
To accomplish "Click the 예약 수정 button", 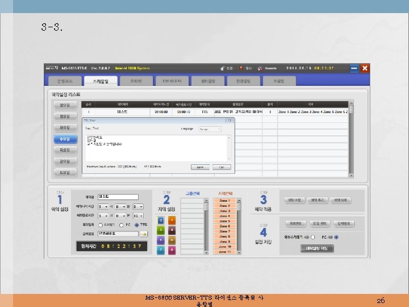I will 295,200.
